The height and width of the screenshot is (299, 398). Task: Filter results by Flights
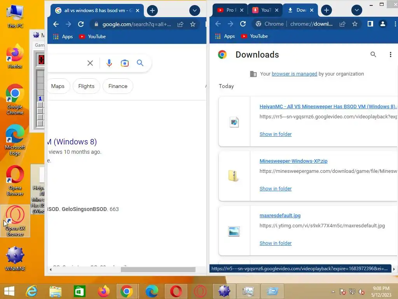pos(86,86)
